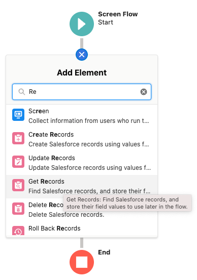Click the red End stop icon
Image resolution: width=197 pixels, height=280 pixels.
(x=82, y=262)
